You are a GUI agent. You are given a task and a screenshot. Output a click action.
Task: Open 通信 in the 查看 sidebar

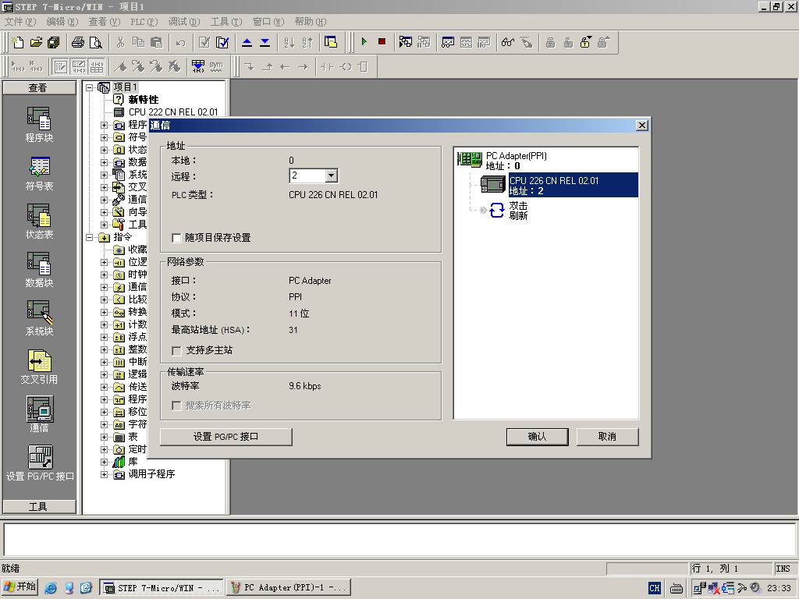coord(39,415)
